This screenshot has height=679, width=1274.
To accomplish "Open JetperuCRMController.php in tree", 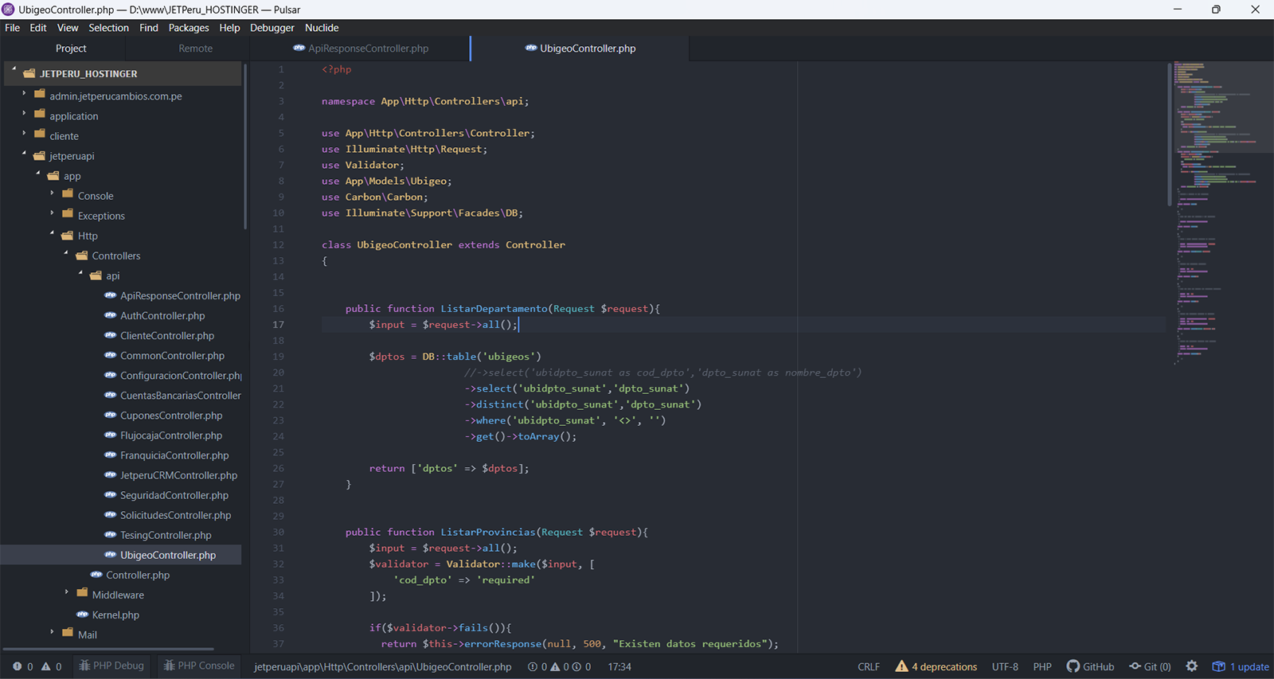I will (x=178, y=475).
